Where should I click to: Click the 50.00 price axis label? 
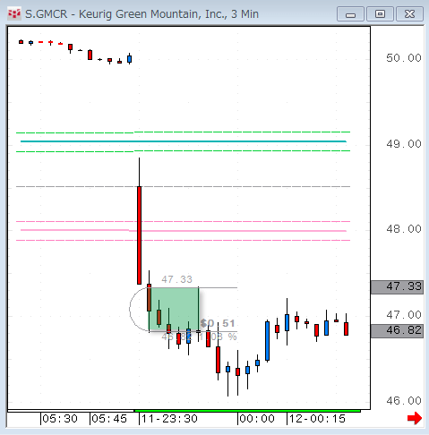pos(404,58)
